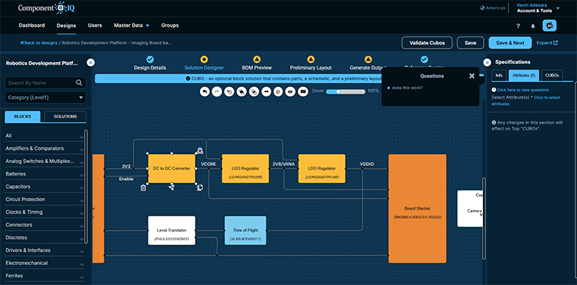Collapse the Specifications panel
Image resolution: width=577 pixels, height=285 pixels.
pyautogui.click(x=488, y=63)
